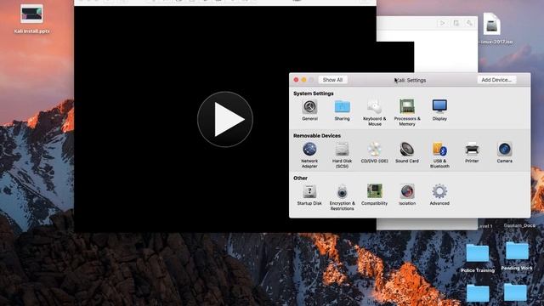This screenshot has width=544, height=306.
Task: Open Encryption & Restrictions settings
Action: 342,197
